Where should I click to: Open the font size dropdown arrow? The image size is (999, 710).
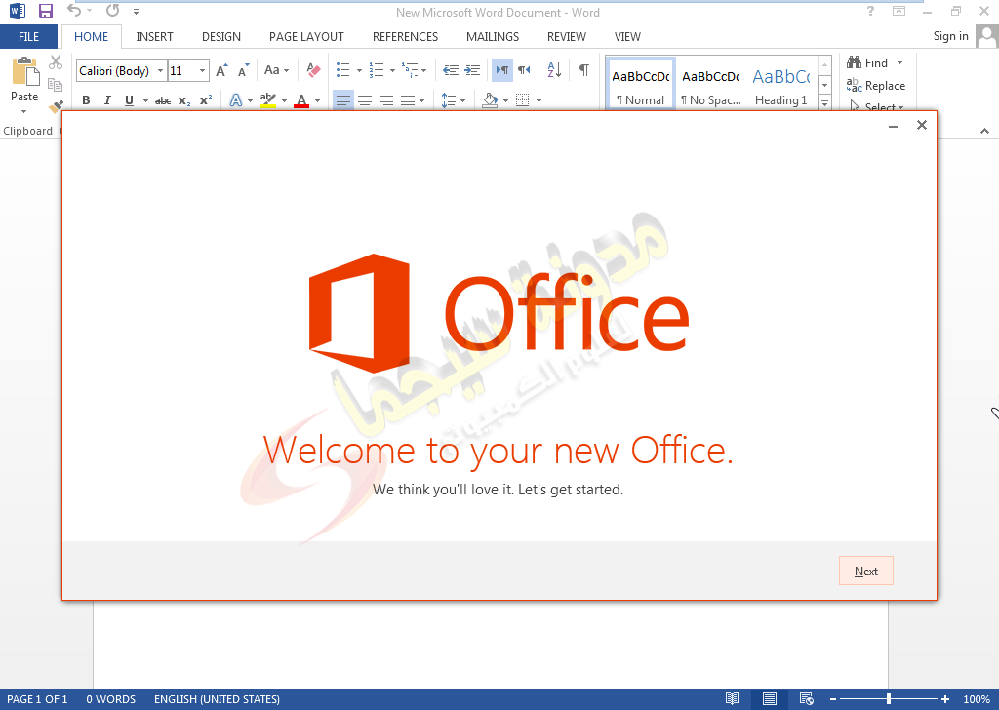pyautogui.click(x=202, y=70)
